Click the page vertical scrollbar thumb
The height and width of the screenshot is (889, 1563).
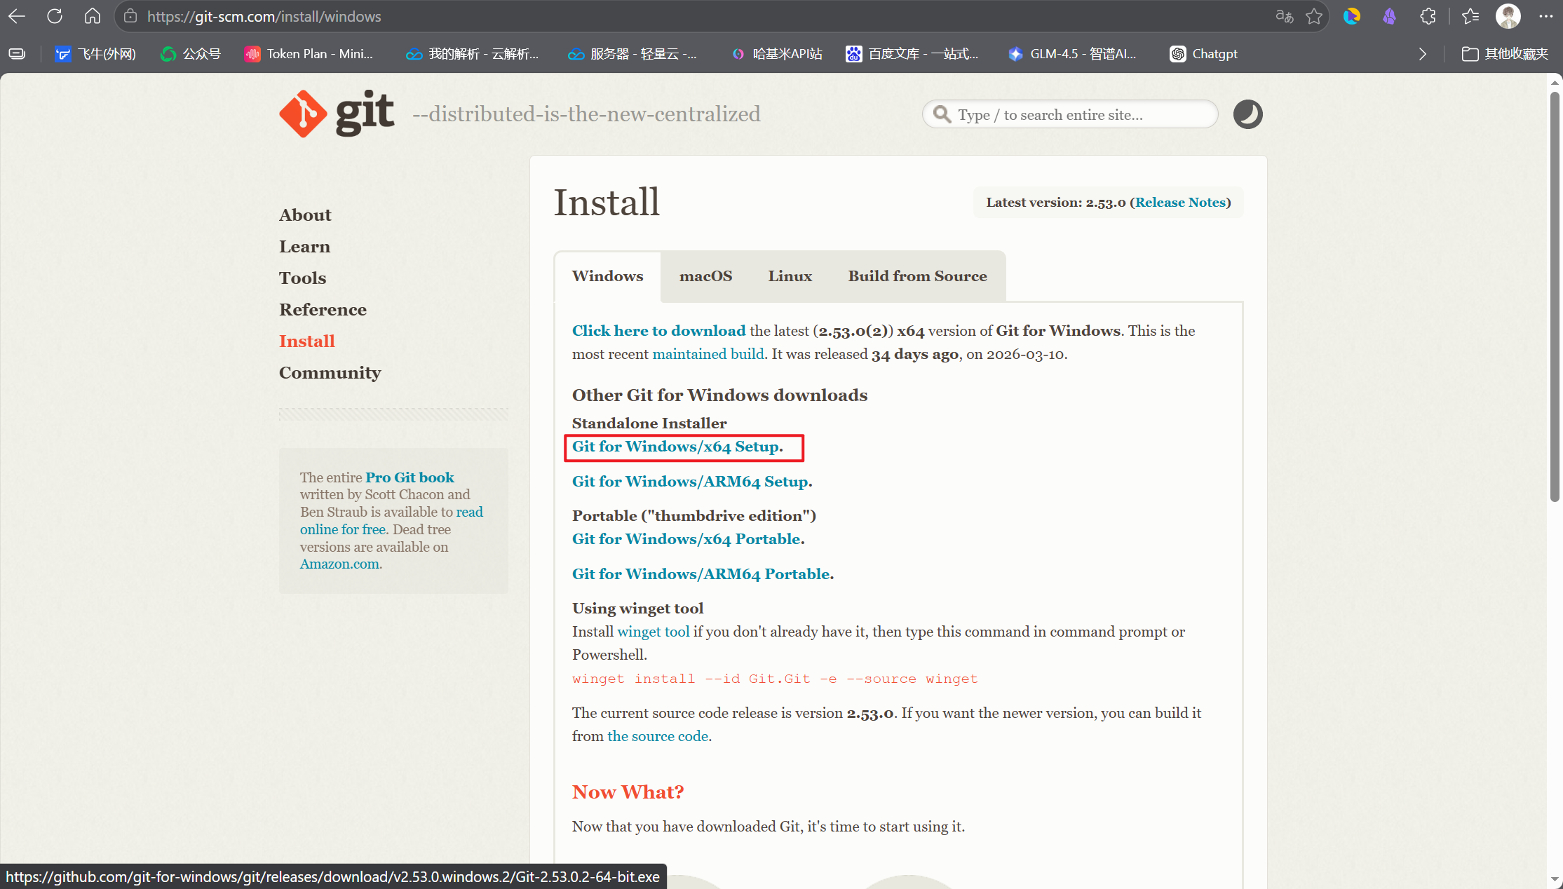(1555, 297)
